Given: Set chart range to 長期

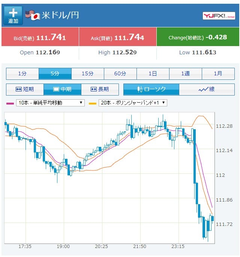Looking at the screenshot, I should [x=100, y=90].
